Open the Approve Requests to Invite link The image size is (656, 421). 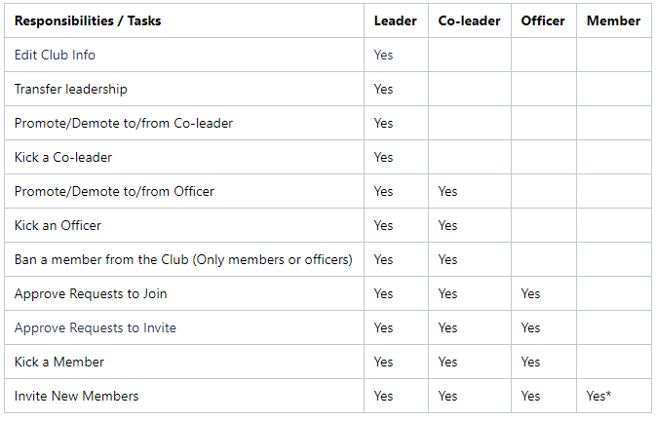tap(95, 327)
